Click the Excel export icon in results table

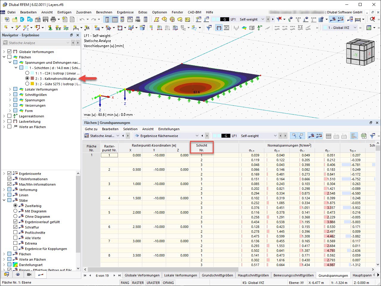(x=364, y=136)
